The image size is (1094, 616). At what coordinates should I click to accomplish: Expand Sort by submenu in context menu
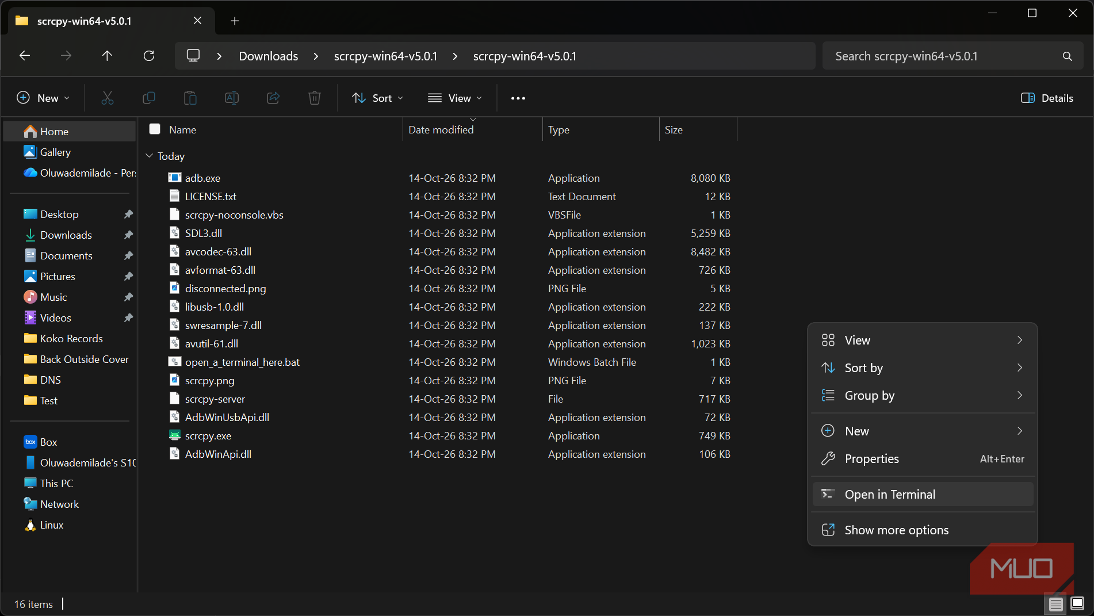click(923, 368)
